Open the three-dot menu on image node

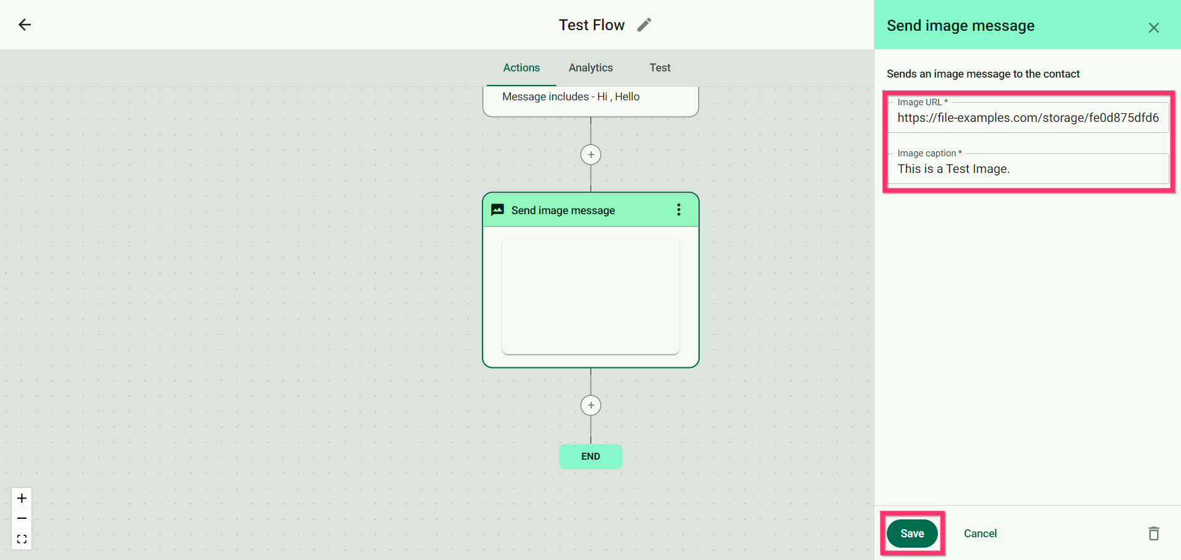pyautogui.click(x=679, y=210)
